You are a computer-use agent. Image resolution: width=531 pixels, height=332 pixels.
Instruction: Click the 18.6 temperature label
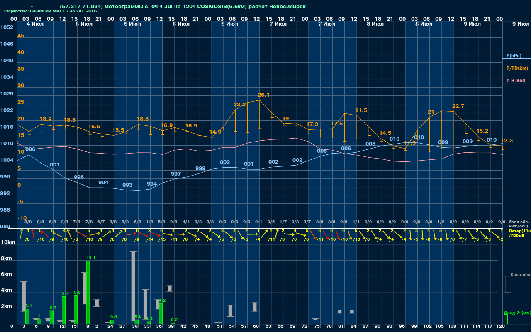pos(70,120)
